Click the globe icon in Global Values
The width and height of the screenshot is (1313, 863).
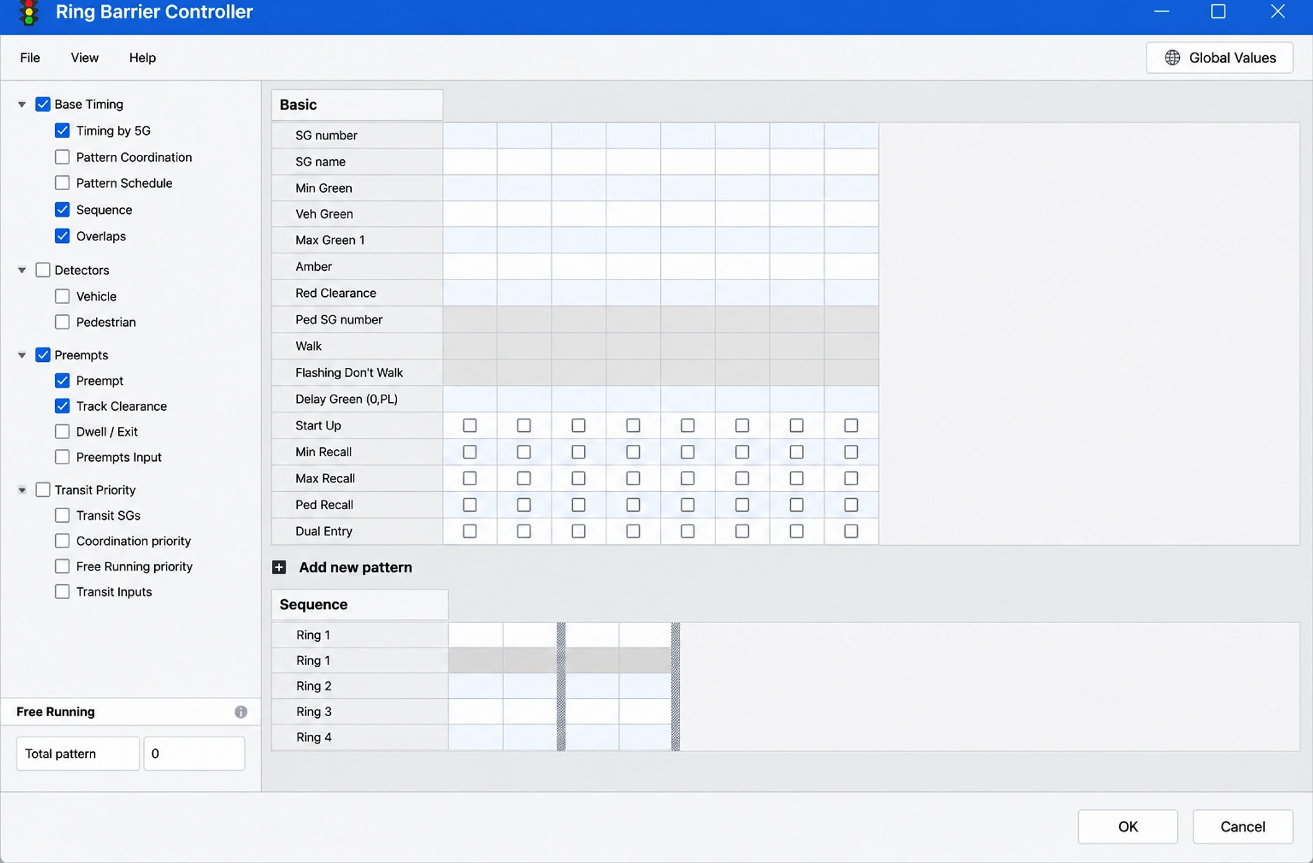[1172, 58]
